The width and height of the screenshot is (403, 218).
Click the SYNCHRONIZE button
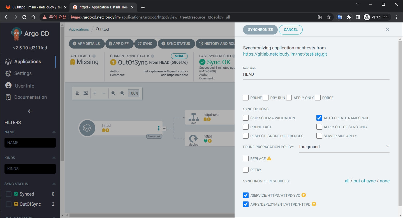[260, 30]
